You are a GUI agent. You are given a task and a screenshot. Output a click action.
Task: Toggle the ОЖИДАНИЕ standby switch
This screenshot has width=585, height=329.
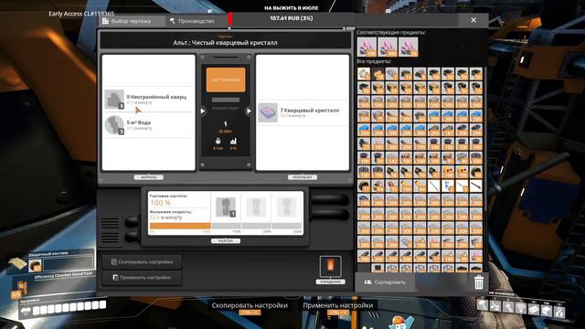[330, 266]
